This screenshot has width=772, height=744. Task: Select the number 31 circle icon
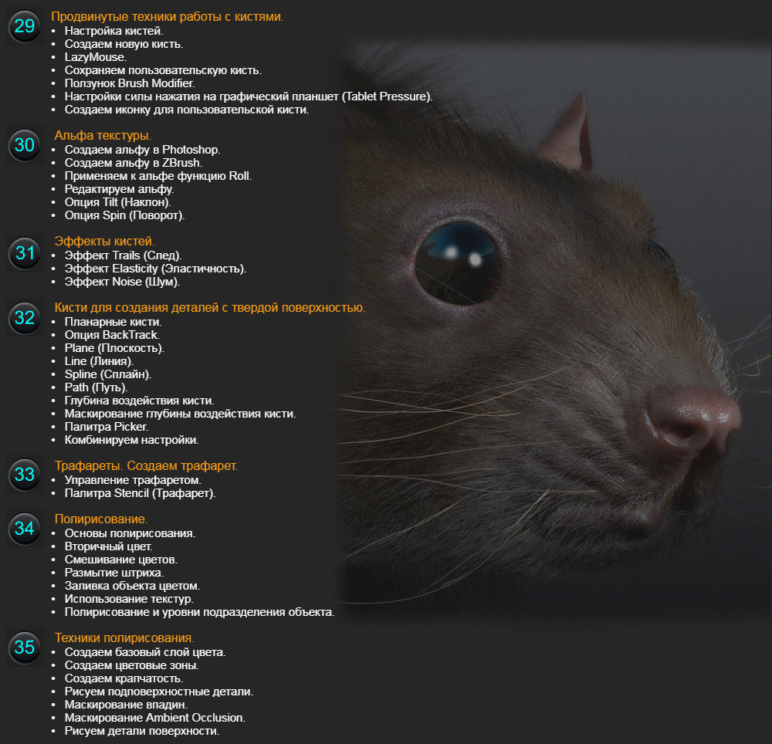25,253
